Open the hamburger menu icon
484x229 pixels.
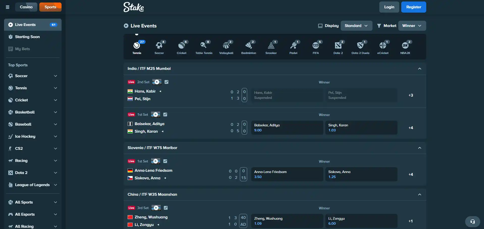[8, 7]
